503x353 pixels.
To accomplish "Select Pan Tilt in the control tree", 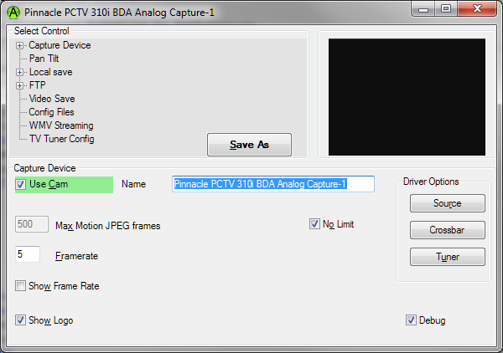I will (44, 59).
